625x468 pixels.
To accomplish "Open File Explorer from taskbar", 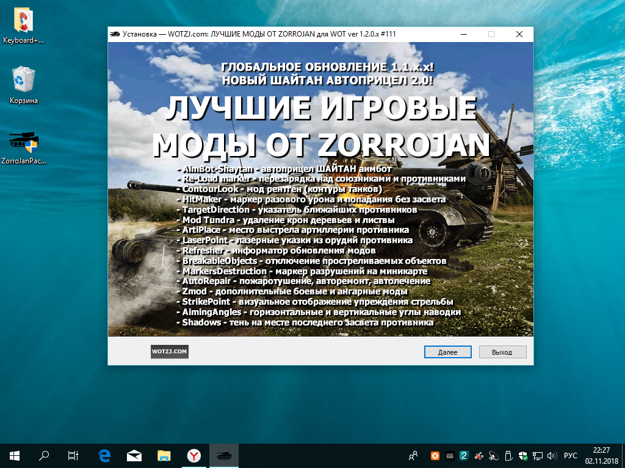I will [x=164, y=456].
